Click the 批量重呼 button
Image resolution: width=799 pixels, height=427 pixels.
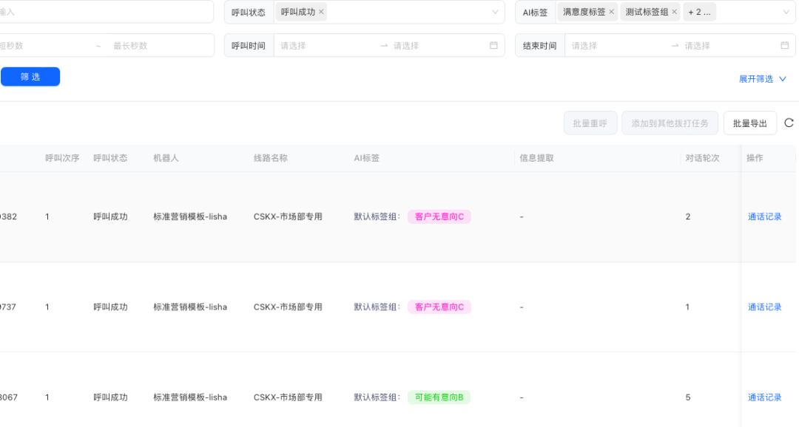click(590, 123)
